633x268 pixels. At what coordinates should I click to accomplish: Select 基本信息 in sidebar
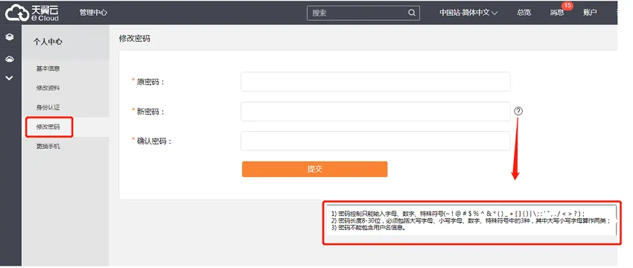point(48,68)
